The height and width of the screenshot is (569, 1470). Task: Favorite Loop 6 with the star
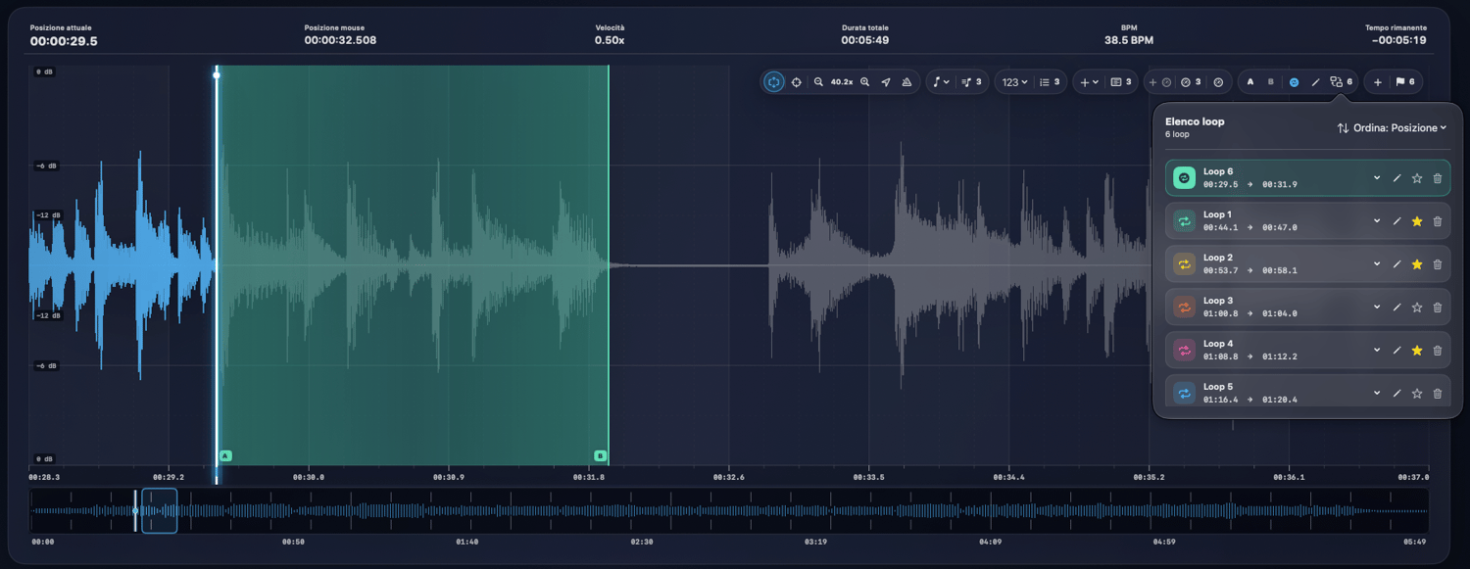[1417, 178]
